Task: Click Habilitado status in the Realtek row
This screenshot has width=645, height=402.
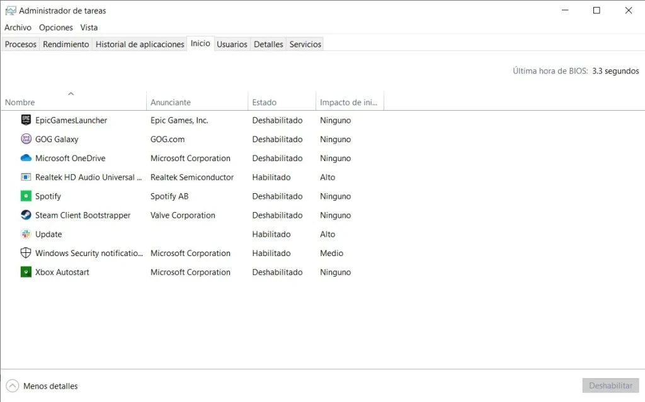Action: click(271, 177)
